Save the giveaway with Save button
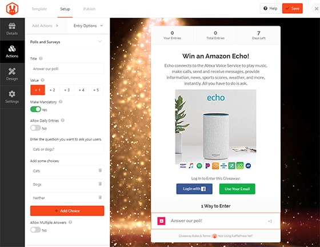The height and width of the screenshot is (247, 320). click(293, 9)
